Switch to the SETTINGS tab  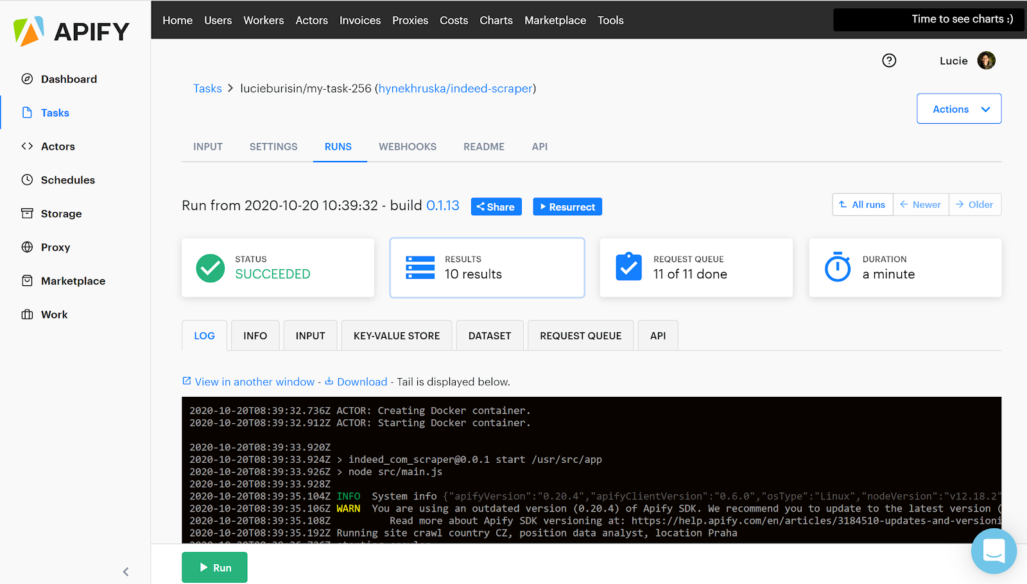(273, 147)
